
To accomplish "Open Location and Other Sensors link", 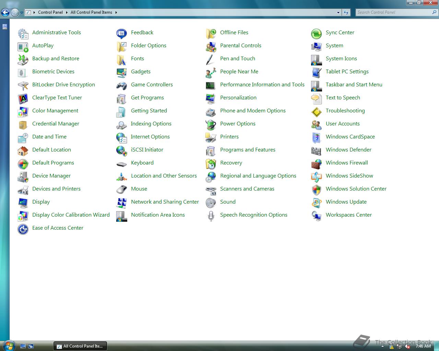I will click(x=164, y=175).
